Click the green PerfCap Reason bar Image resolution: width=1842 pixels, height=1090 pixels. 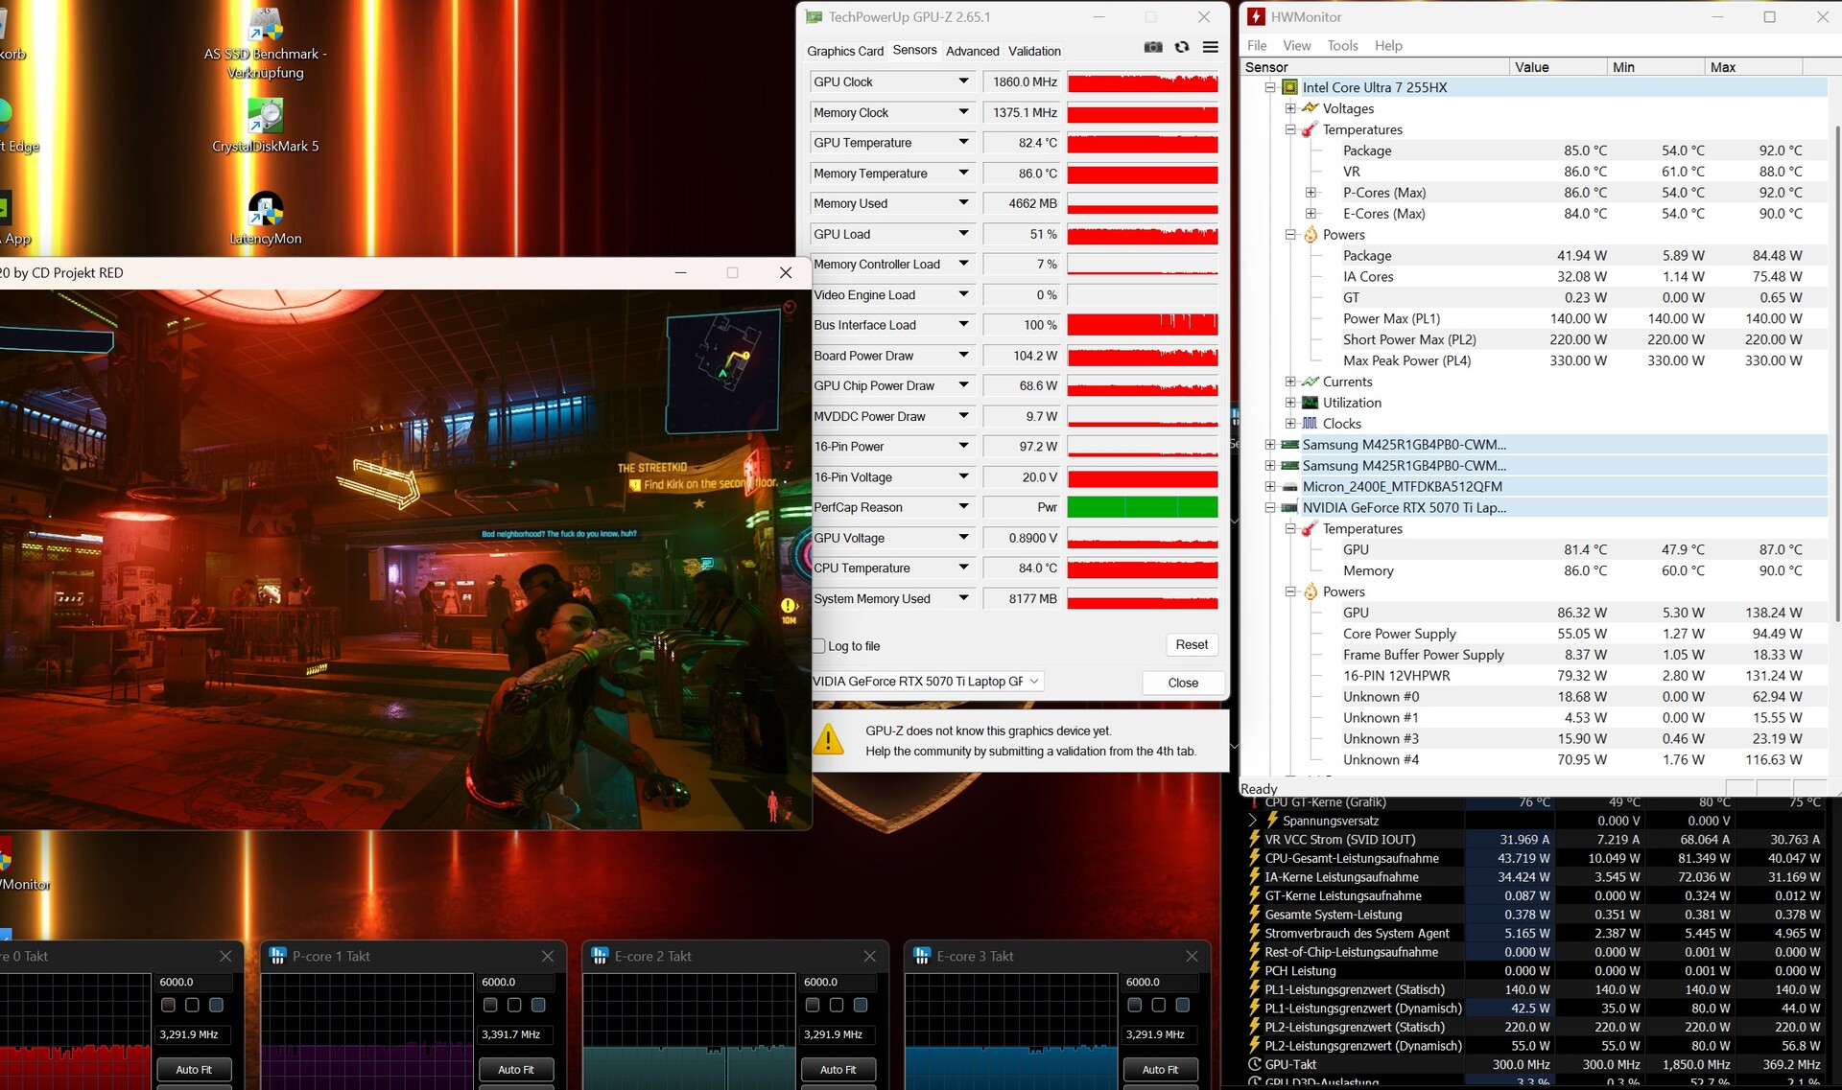(1142, 507)
